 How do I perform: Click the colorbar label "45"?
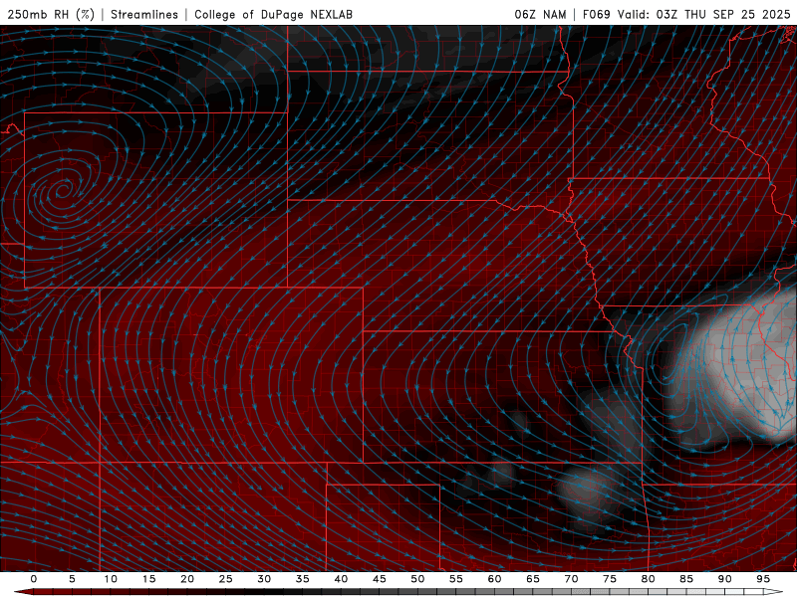(380, 579)
